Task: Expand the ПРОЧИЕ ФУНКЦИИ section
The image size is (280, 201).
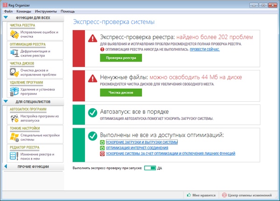Action: [5, 166]
